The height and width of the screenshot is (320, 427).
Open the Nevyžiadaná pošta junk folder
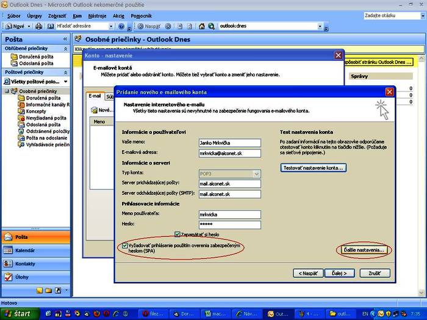[x=42, y=118]
